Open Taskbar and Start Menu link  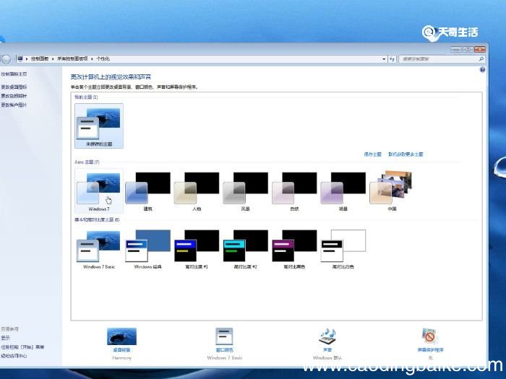tap(22, 347)
